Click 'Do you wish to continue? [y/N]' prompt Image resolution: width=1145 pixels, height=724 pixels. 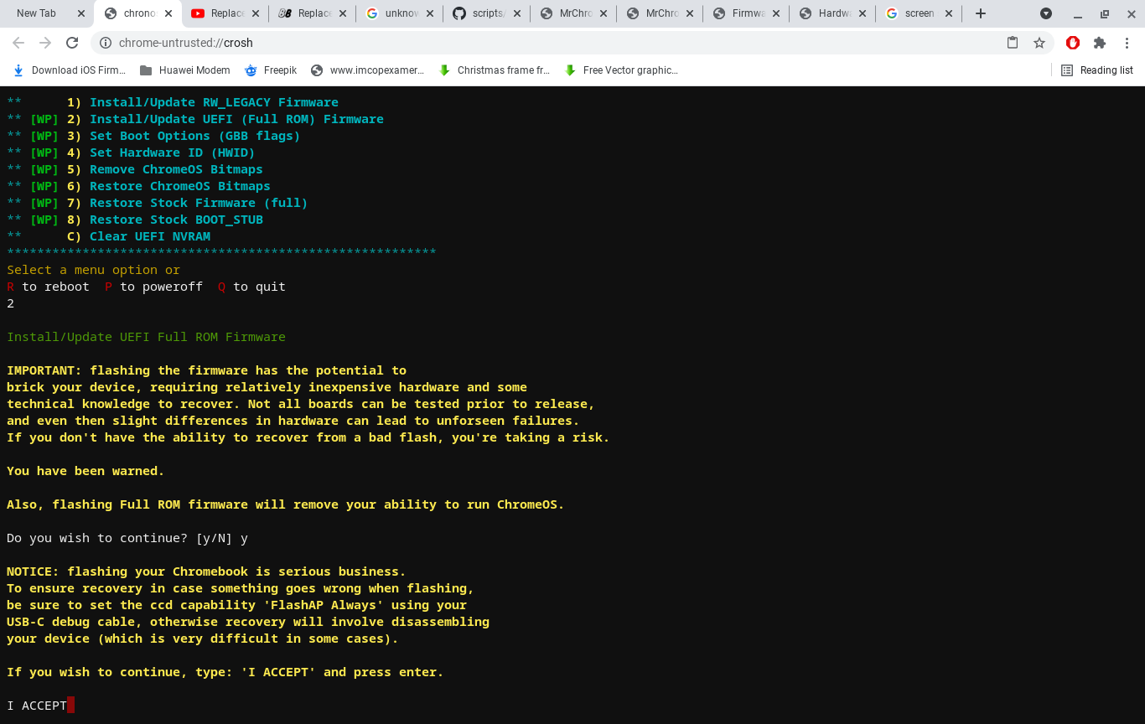coord(120,538)
